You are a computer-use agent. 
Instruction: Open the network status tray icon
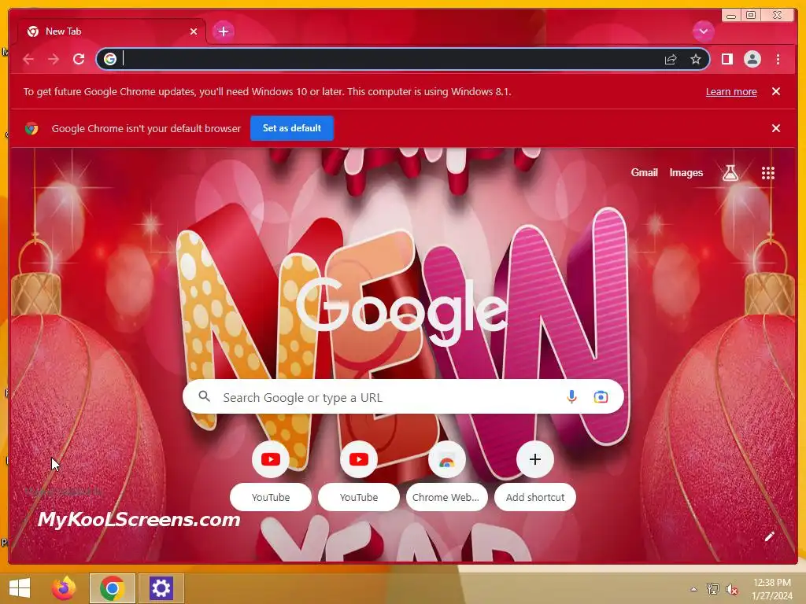(x=712, y=588)
